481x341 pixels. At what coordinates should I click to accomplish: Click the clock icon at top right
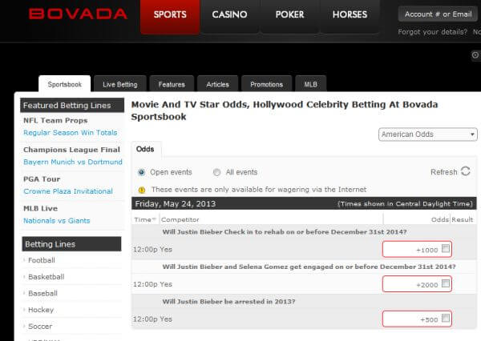475,55
